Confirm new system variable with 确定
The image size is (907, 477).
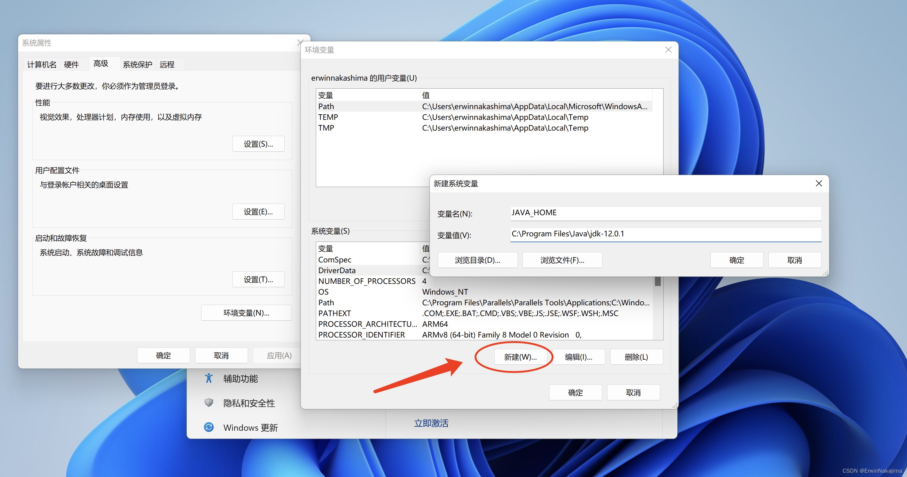coord(736,260)
